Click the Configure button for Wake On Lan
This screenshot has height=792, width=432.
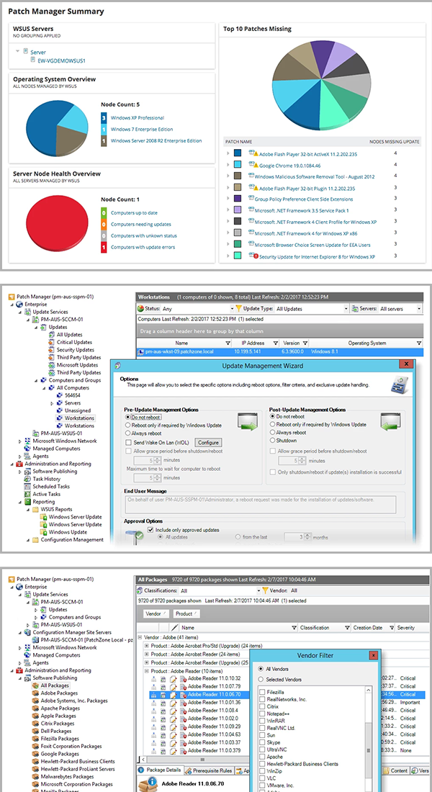click(208, 443)
